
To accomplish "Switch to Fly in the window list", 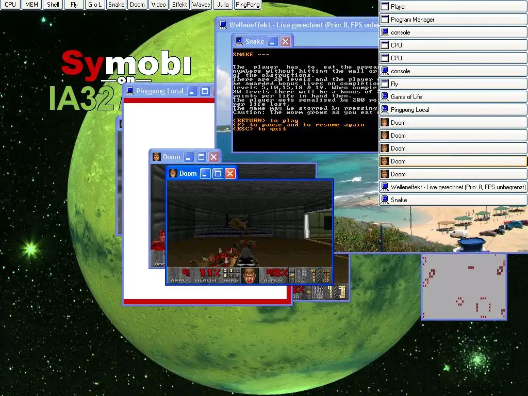I will click(453, 84).
